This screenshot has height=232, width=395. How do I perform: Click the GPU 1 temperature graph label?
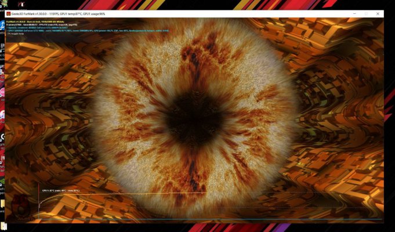61,191
